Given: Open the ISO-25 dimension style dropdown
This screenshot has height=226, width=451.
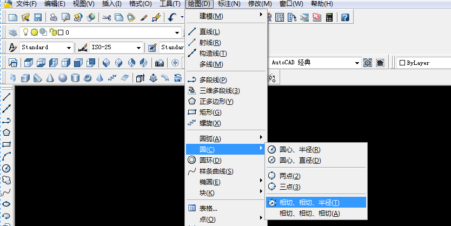Looking at the screenshot, I should click(x=138, y=48).
